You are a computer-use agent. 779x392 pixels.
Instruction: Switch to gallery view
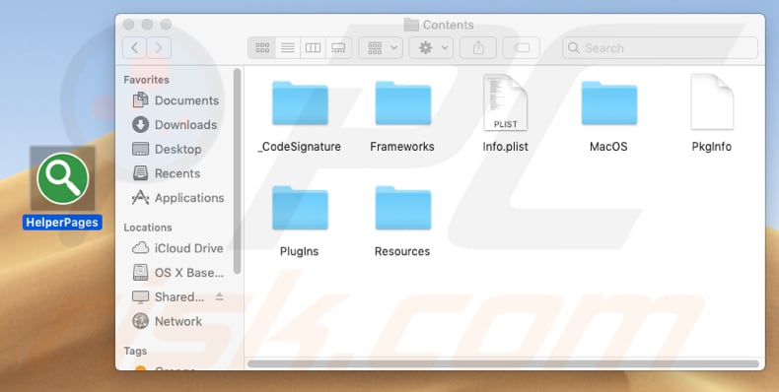tap(339, 48)
